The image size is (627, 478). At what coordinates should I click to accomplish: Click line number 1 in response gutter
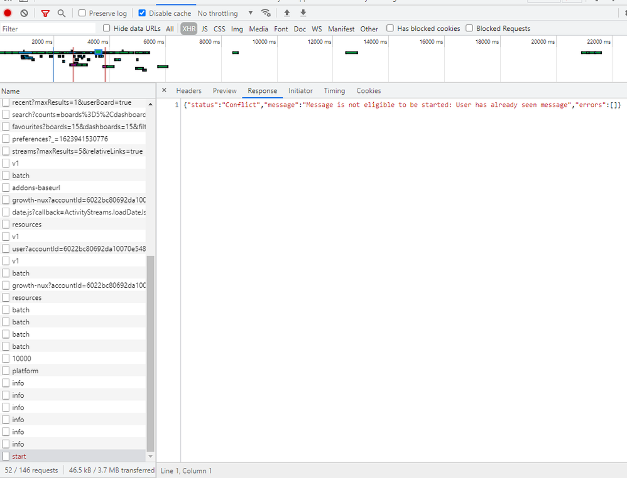tap(177, 105)
